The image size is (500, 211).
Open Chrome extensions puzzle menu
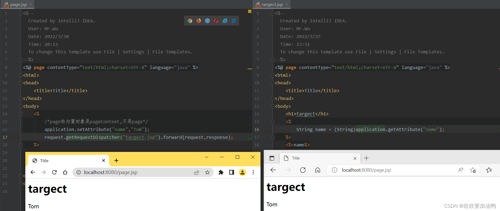[221, 172]
